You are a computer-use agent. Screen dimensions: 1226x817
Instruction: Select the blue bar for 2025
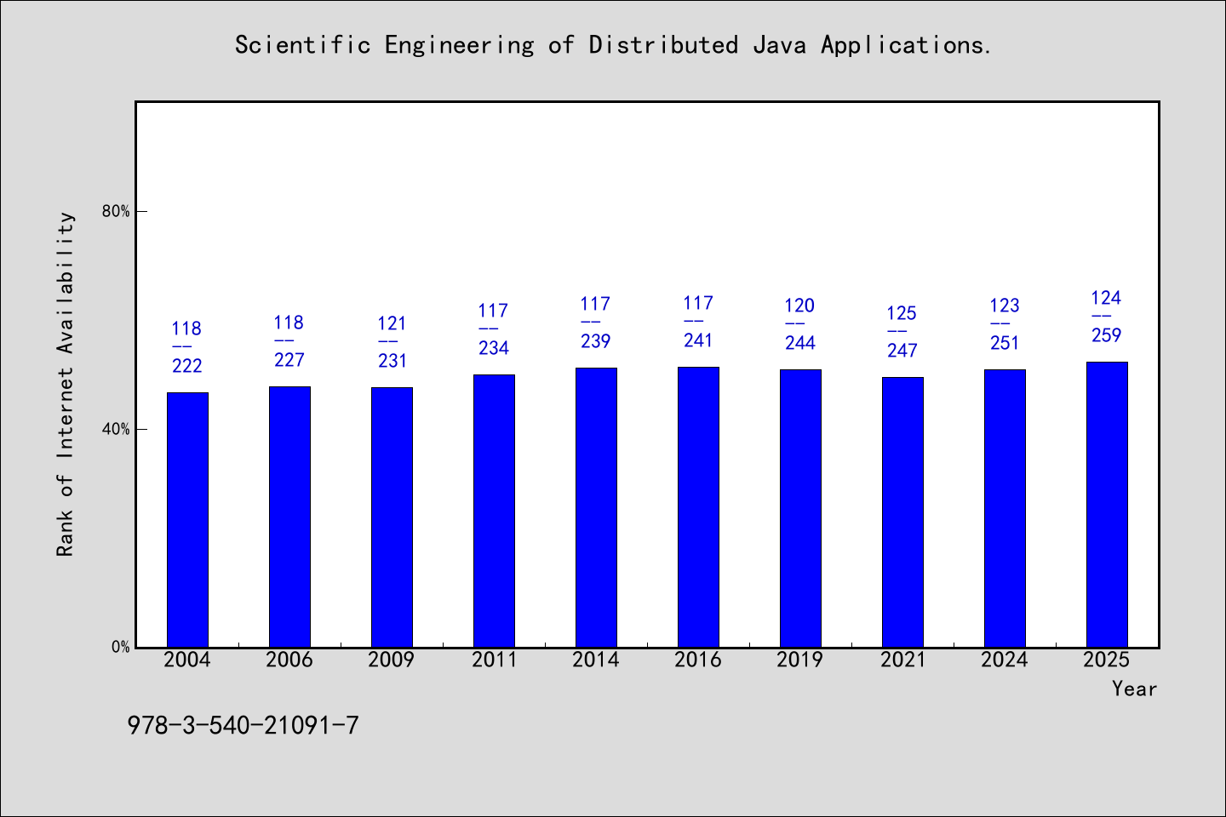point(1107,504)
